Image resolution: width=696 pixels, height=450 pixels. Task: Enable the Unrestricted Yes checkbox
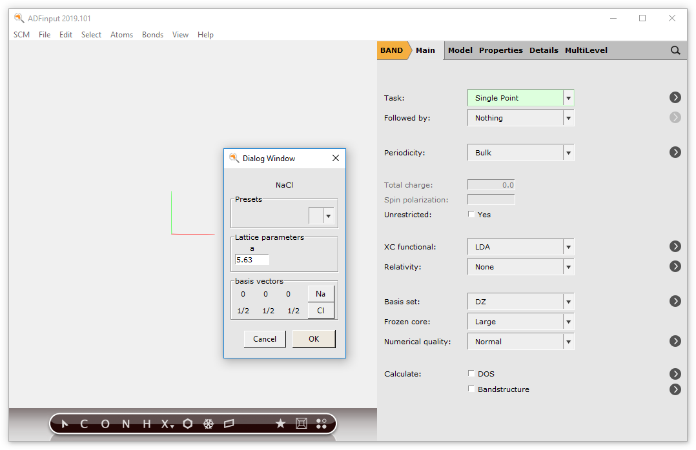pyautogui.click(x=471, y=215)
